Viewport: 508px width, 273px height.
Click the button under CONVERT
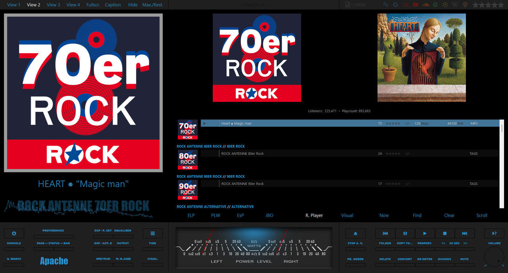pos(405,265)
